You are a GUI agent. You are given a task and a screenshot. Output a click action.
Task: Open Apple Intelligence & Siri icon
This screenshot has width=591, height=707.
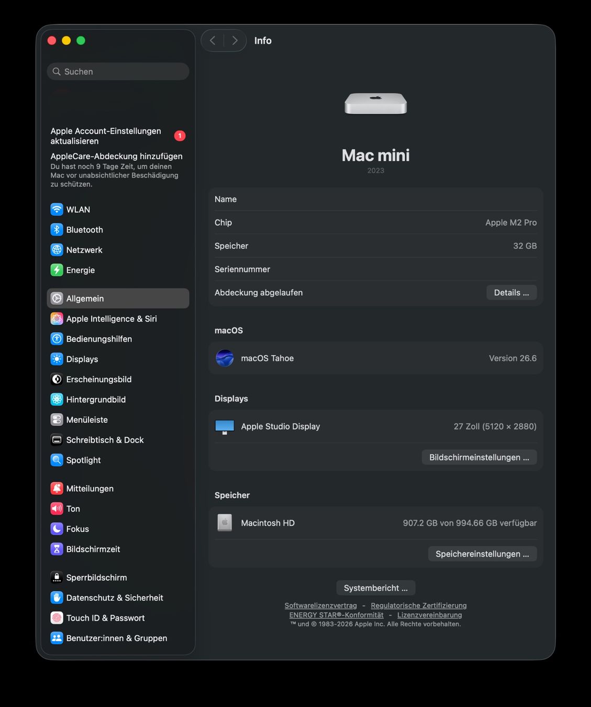coord(57,318)
